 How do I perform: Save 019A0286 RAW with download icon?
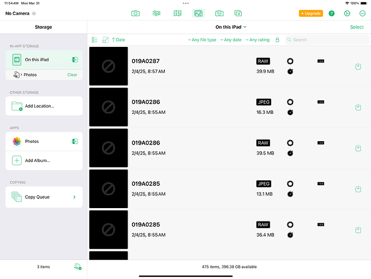tap(358, 148)
